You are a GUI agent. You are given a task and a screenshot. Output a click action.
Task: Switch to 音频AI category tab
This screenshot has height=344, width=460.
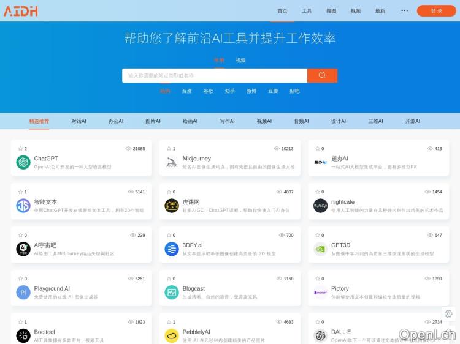click(301, 121)
